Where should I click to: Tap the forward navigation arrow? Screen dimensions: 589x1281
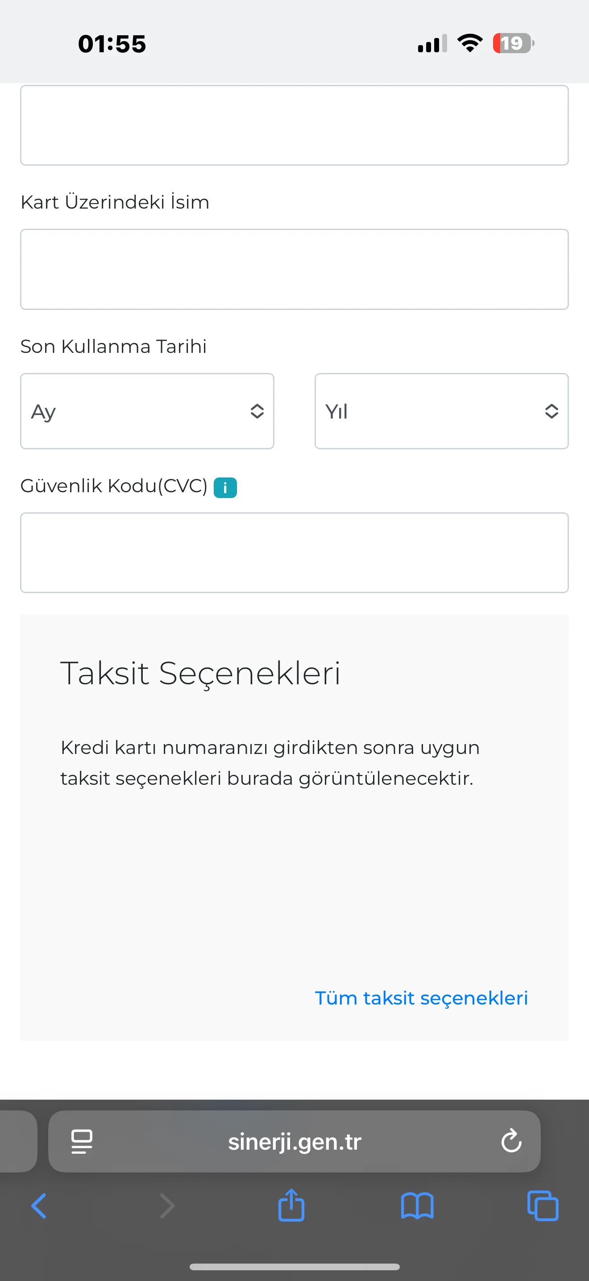(167, 1206)
